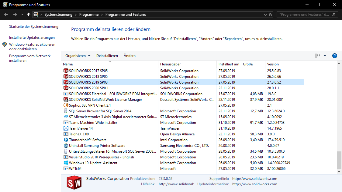This screenshot has width=342, height=192.
Task: Click the control panel icon in address bar
Action: (36, 15)
